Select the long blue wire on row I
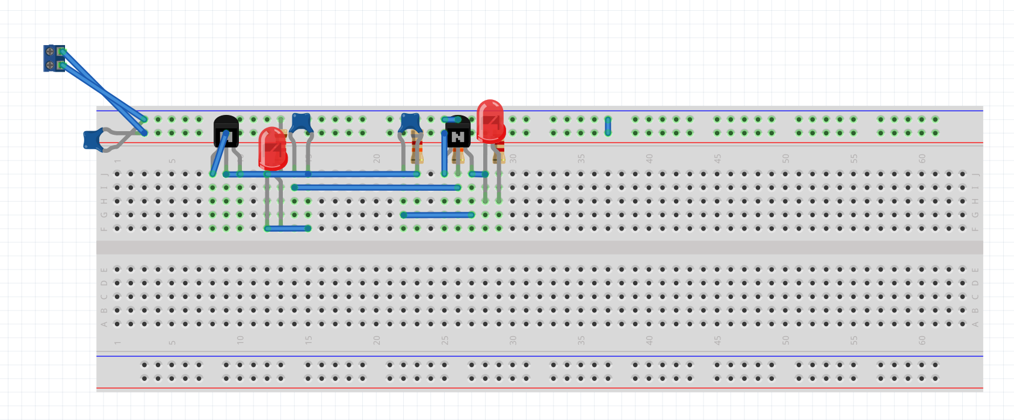Viewport: 1014px width, 420px height. tap(376, 188)
